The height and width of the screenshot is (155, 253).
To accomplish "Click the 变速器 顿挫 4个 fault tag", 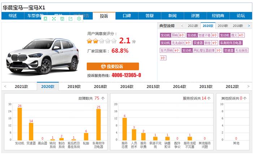I will click(x=205, y=43).
